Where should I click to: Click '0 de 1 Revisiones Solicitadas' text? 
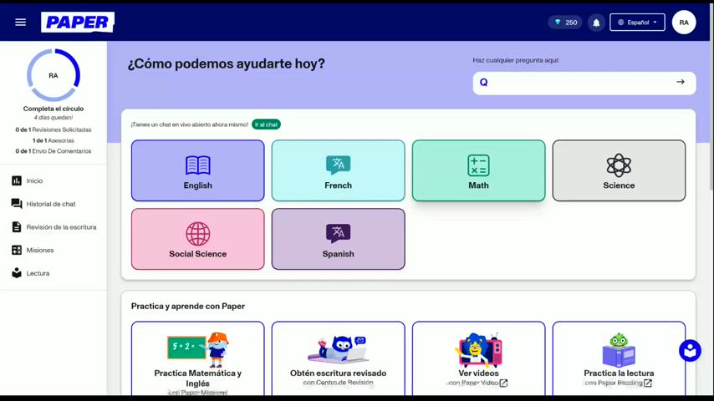coord(54,129)
